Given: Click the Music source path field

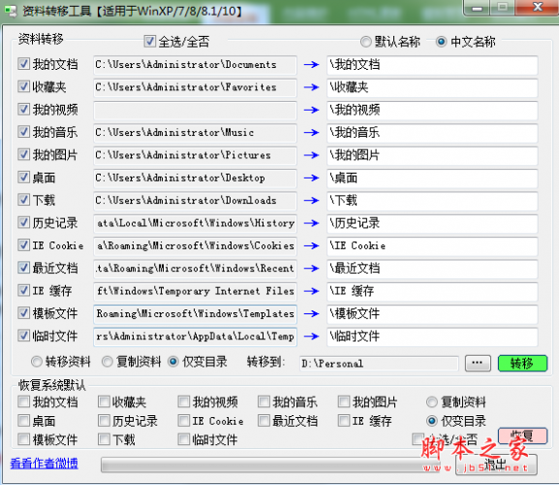Looking at the screenshot, I should click(195, 133).
